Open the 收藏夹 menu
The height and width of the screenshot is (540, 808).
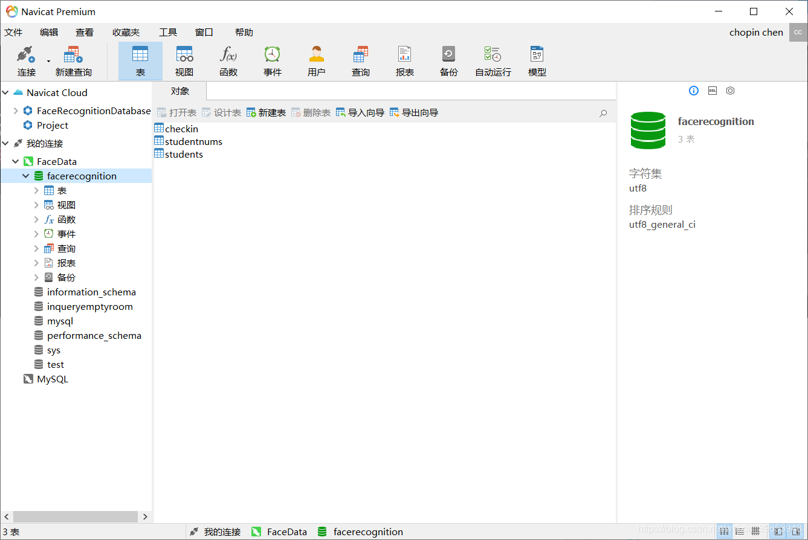[x=126, y=33]
